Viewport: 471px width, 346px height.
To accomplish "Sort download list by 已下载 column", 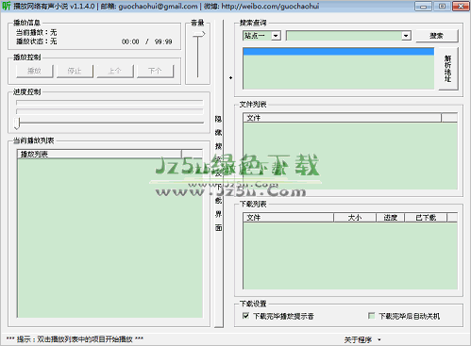I will click(x=426, y=218).
